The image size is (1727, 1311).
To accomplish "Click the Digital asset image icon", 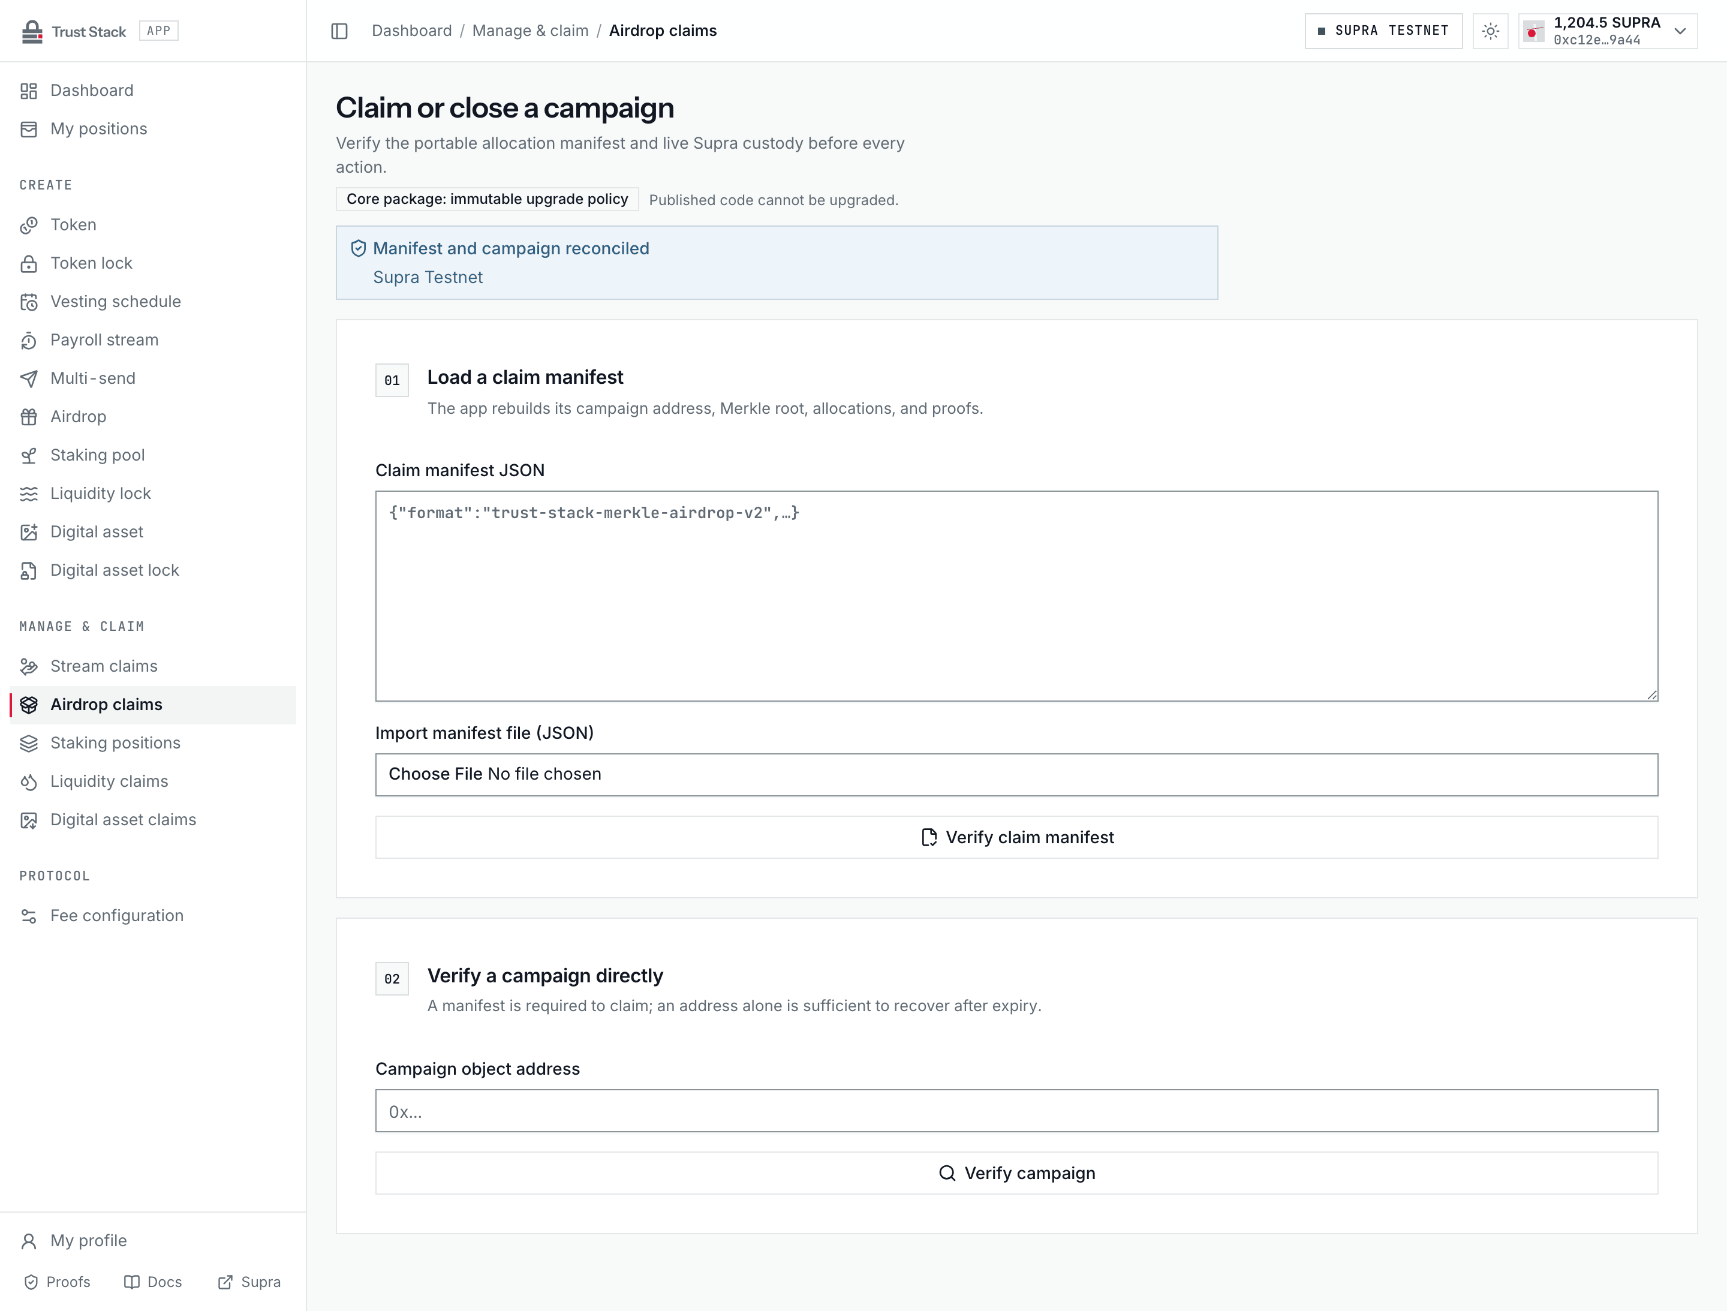I will tap(29, 532).
